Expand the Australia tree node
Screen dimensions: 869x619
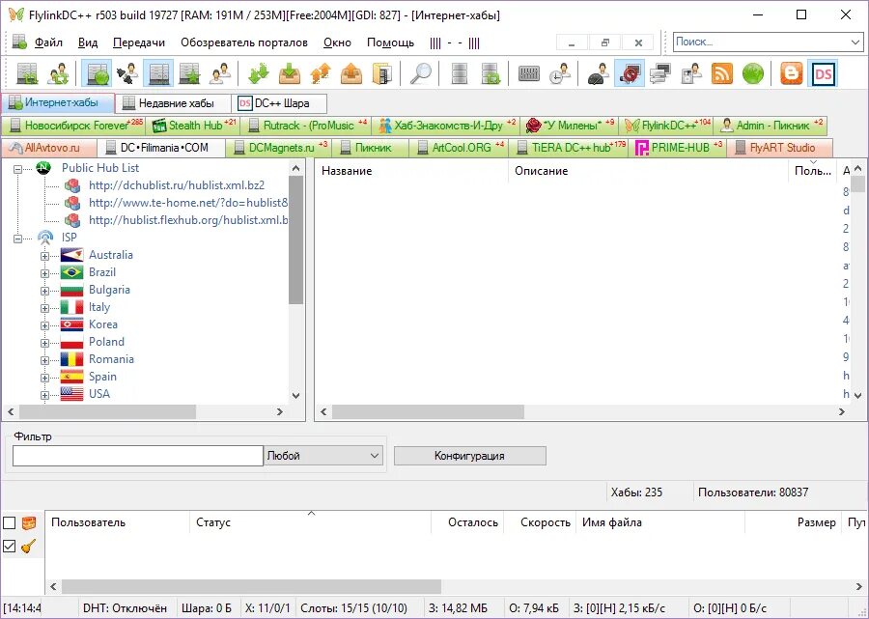point(44,256)
